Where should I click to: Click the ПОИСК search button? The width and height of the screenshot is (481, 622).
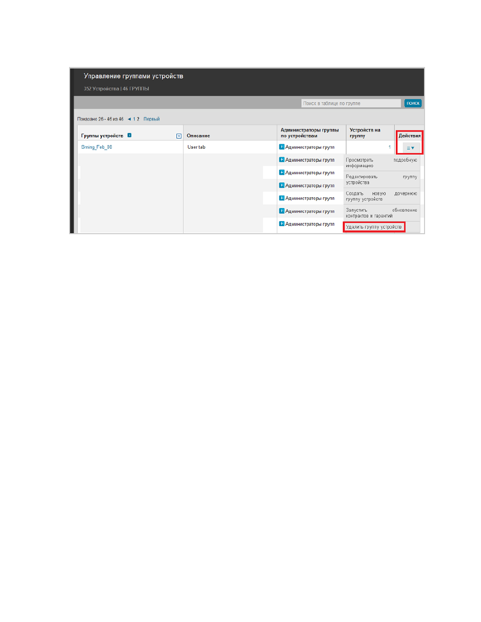[413, 103]
